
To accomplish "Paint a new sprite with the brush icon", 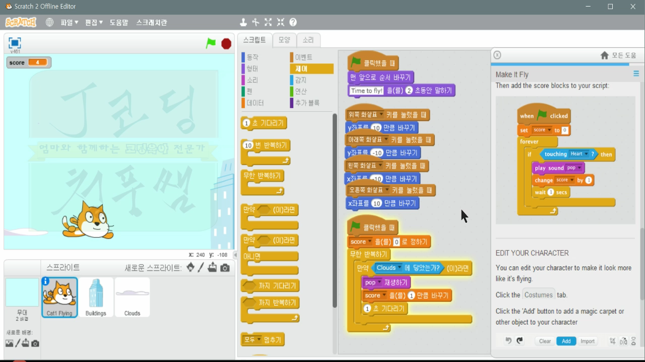I will click(x=201, y=267).
